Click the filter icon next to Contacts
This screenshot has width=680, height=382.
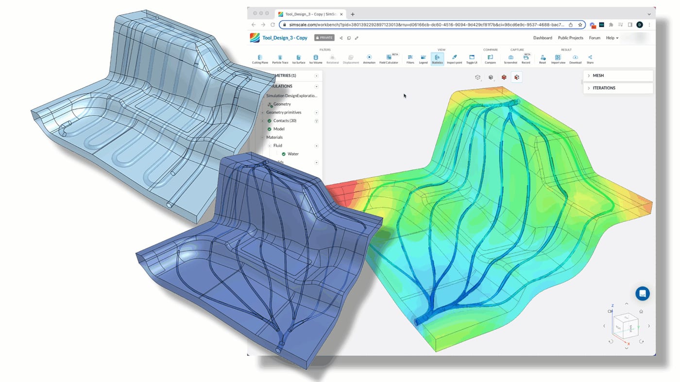317,121
